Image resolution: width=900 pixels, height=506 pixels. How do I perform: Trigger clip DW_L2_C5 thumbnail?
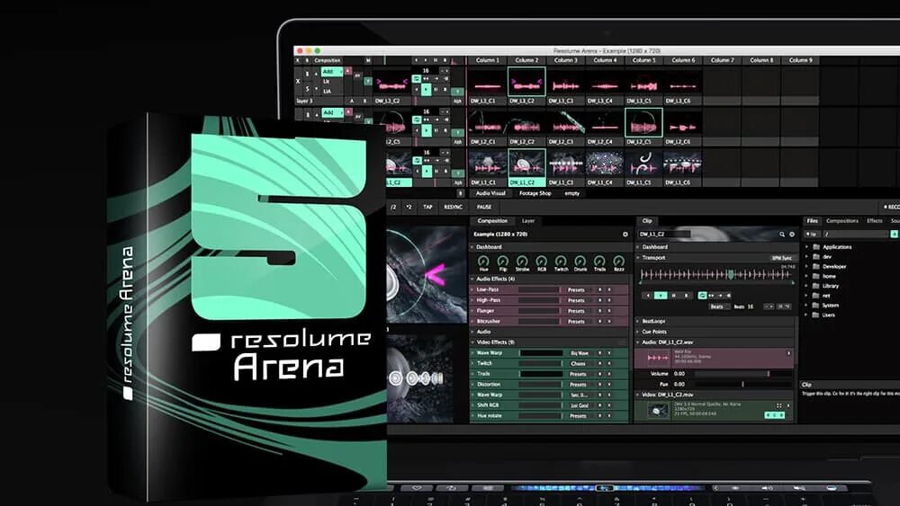tap(643, 122)
